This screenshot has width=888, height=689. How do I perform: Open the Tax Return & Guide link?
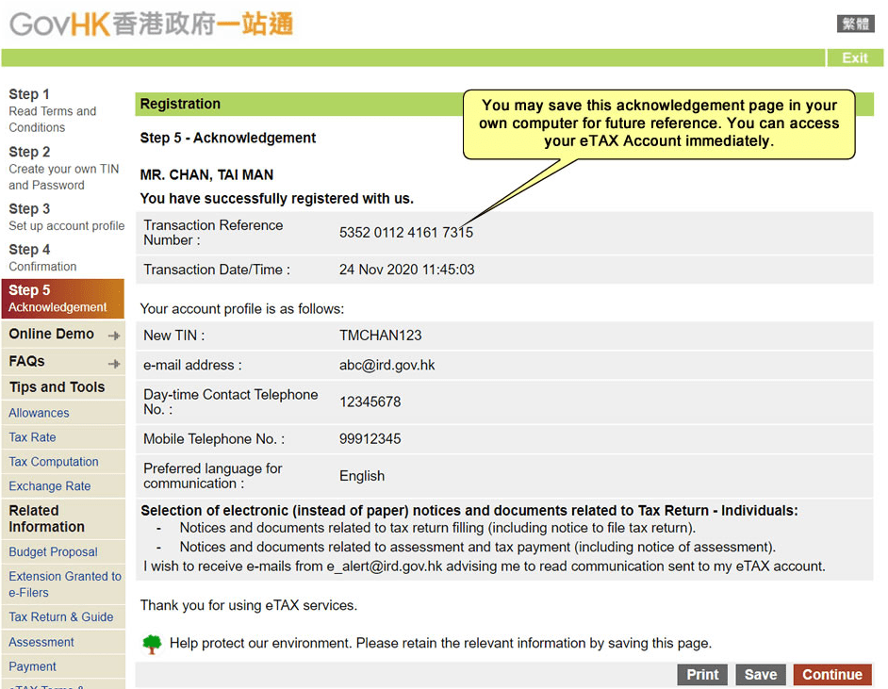pos(60,616)
